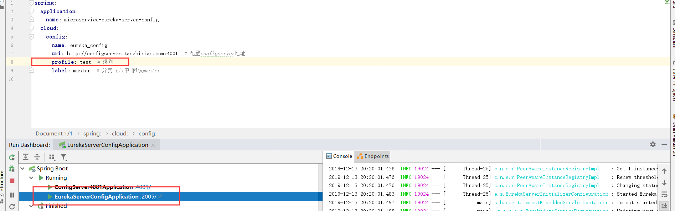Click 'spring:' in the breadcrumb bar
The width and height of the screenshot is (675, 211).
coord(92,134)
